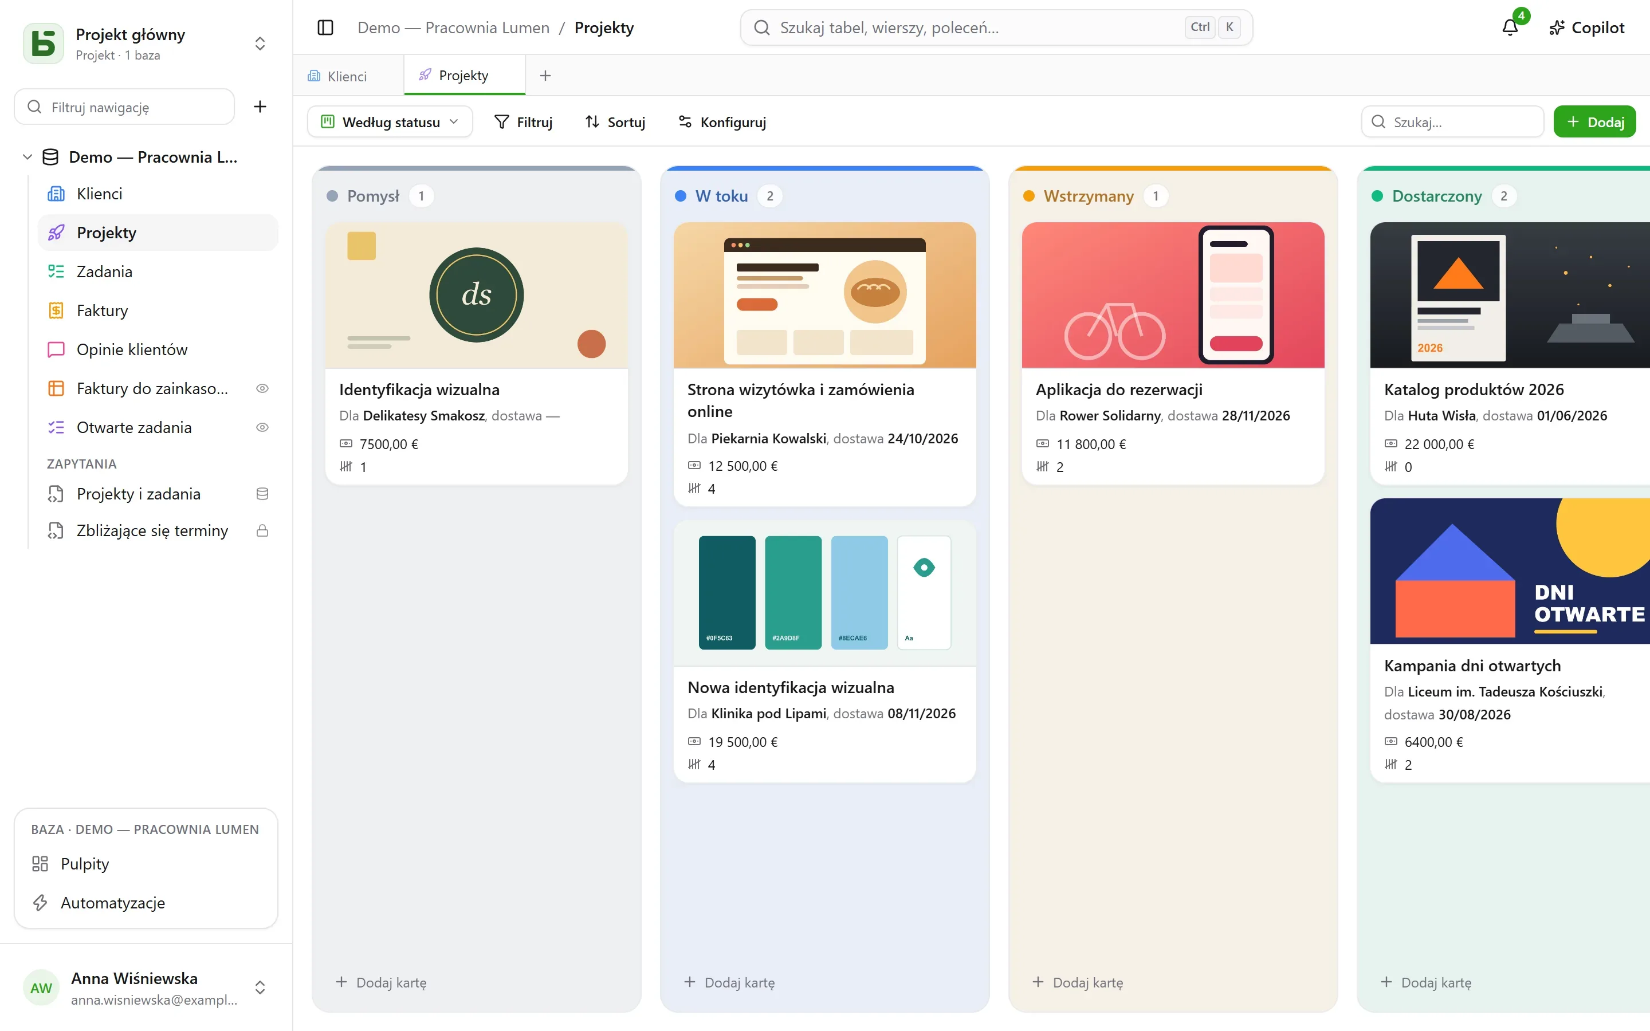Click the Filtruj nawigację input
The width and height of the screenshot is (1650, 1031).
point(125,107)
